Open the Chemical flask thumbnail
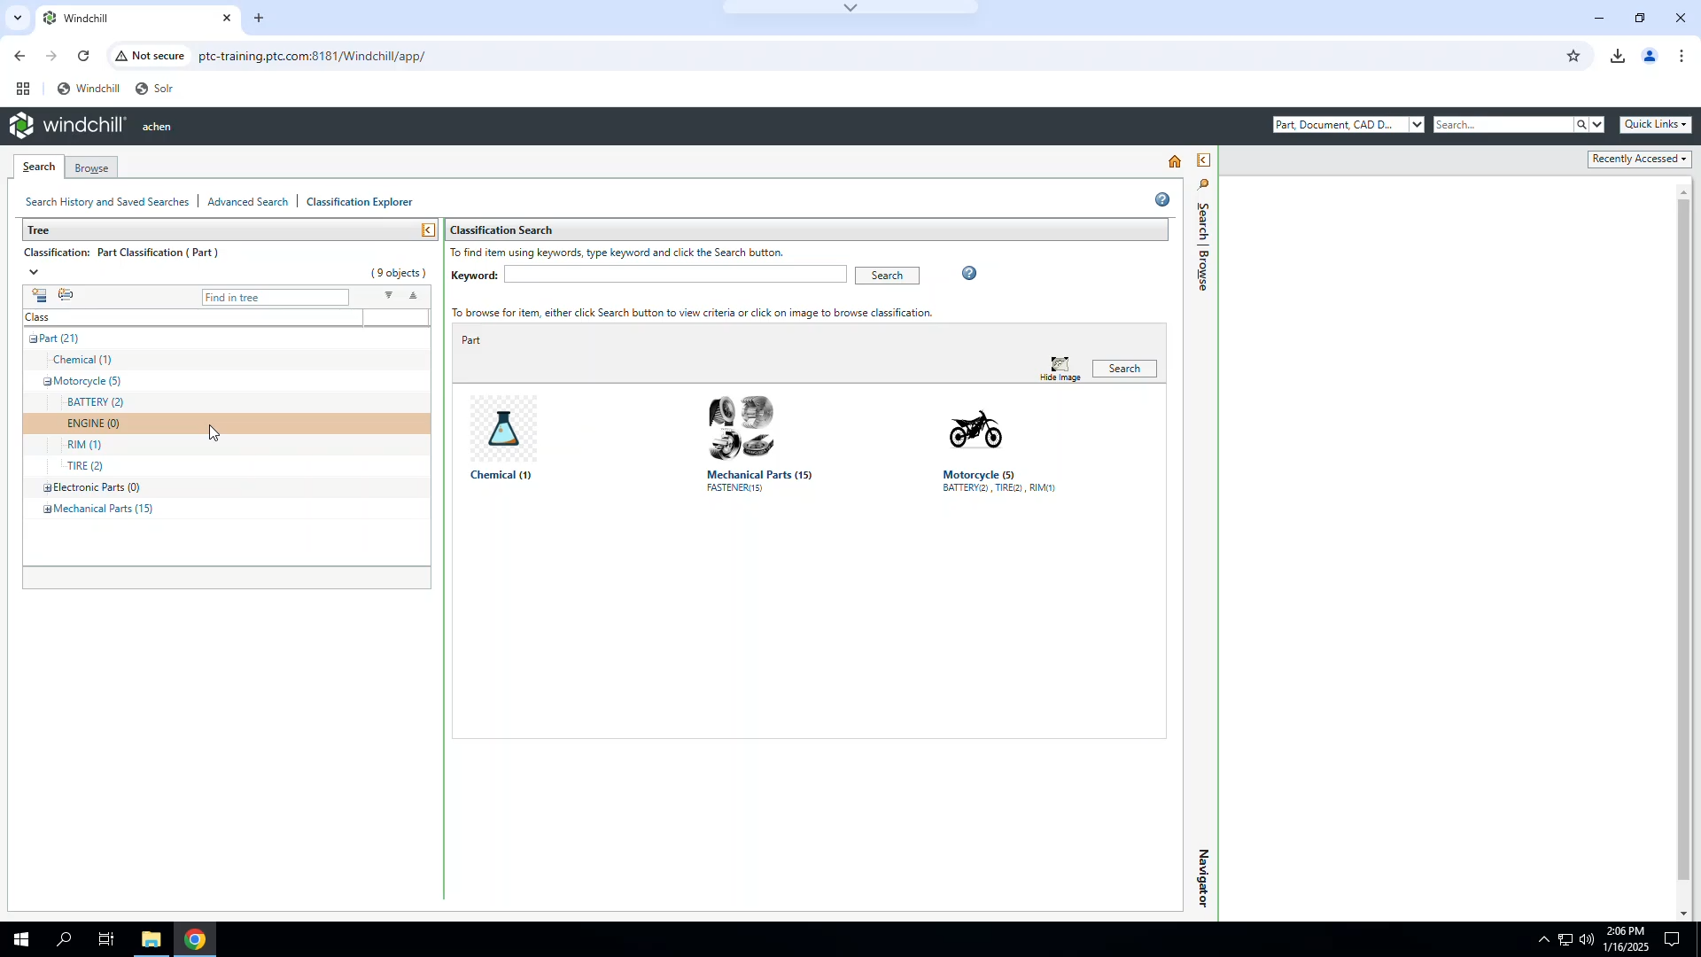The height and width of the screenshot is (957, 1701). (x=503, y=429)
